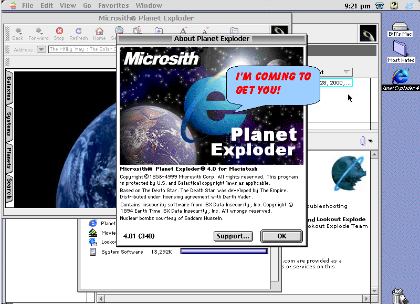Open the Apple menu
This screenshot has width=420, height=304.
click(x=13, y=5)
